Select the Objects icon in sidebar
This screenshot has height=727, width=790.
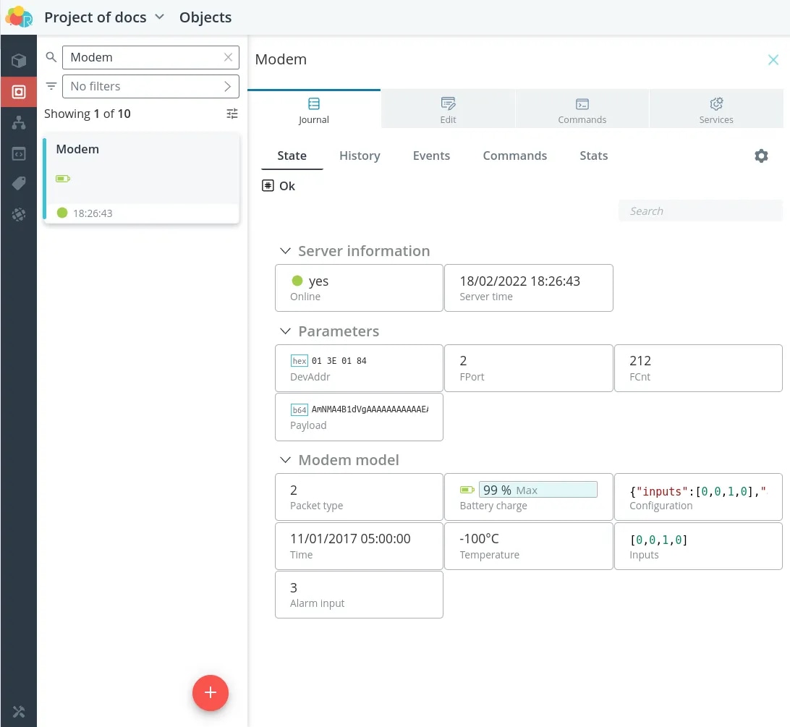(19, 92)
